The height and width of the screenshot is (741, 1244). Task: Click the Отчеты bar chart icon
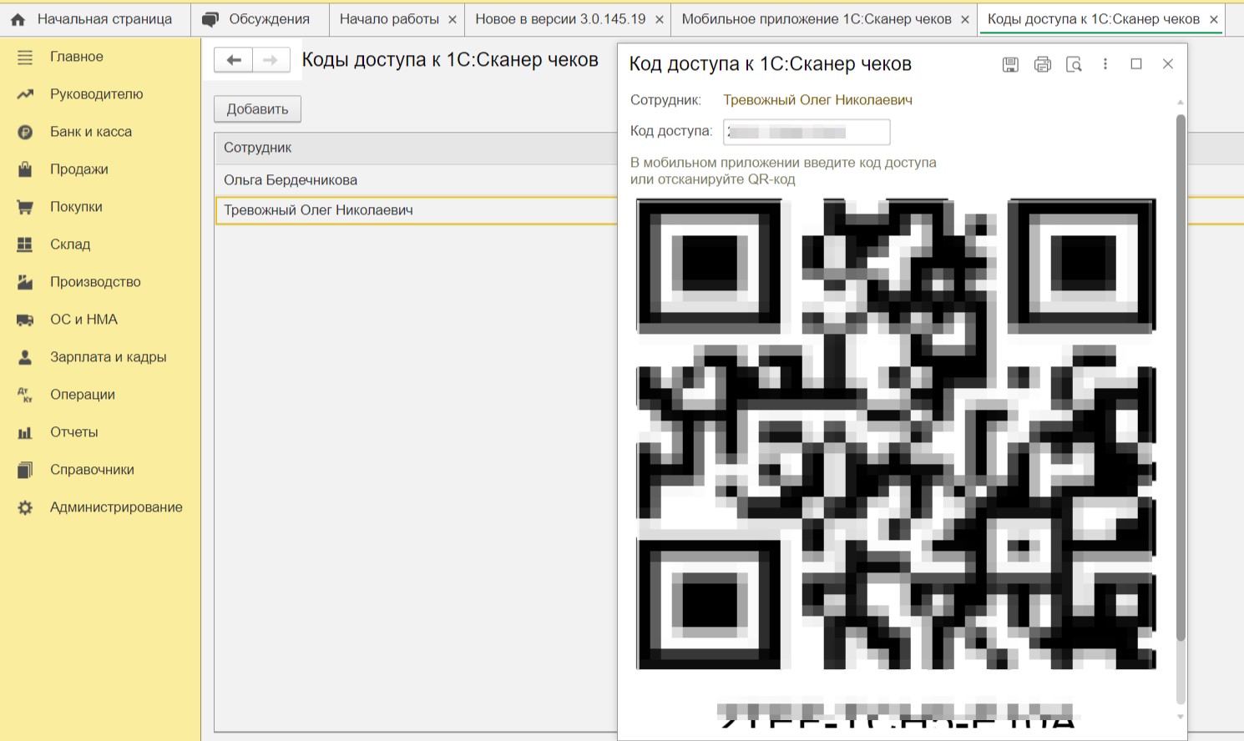point(25,432)
